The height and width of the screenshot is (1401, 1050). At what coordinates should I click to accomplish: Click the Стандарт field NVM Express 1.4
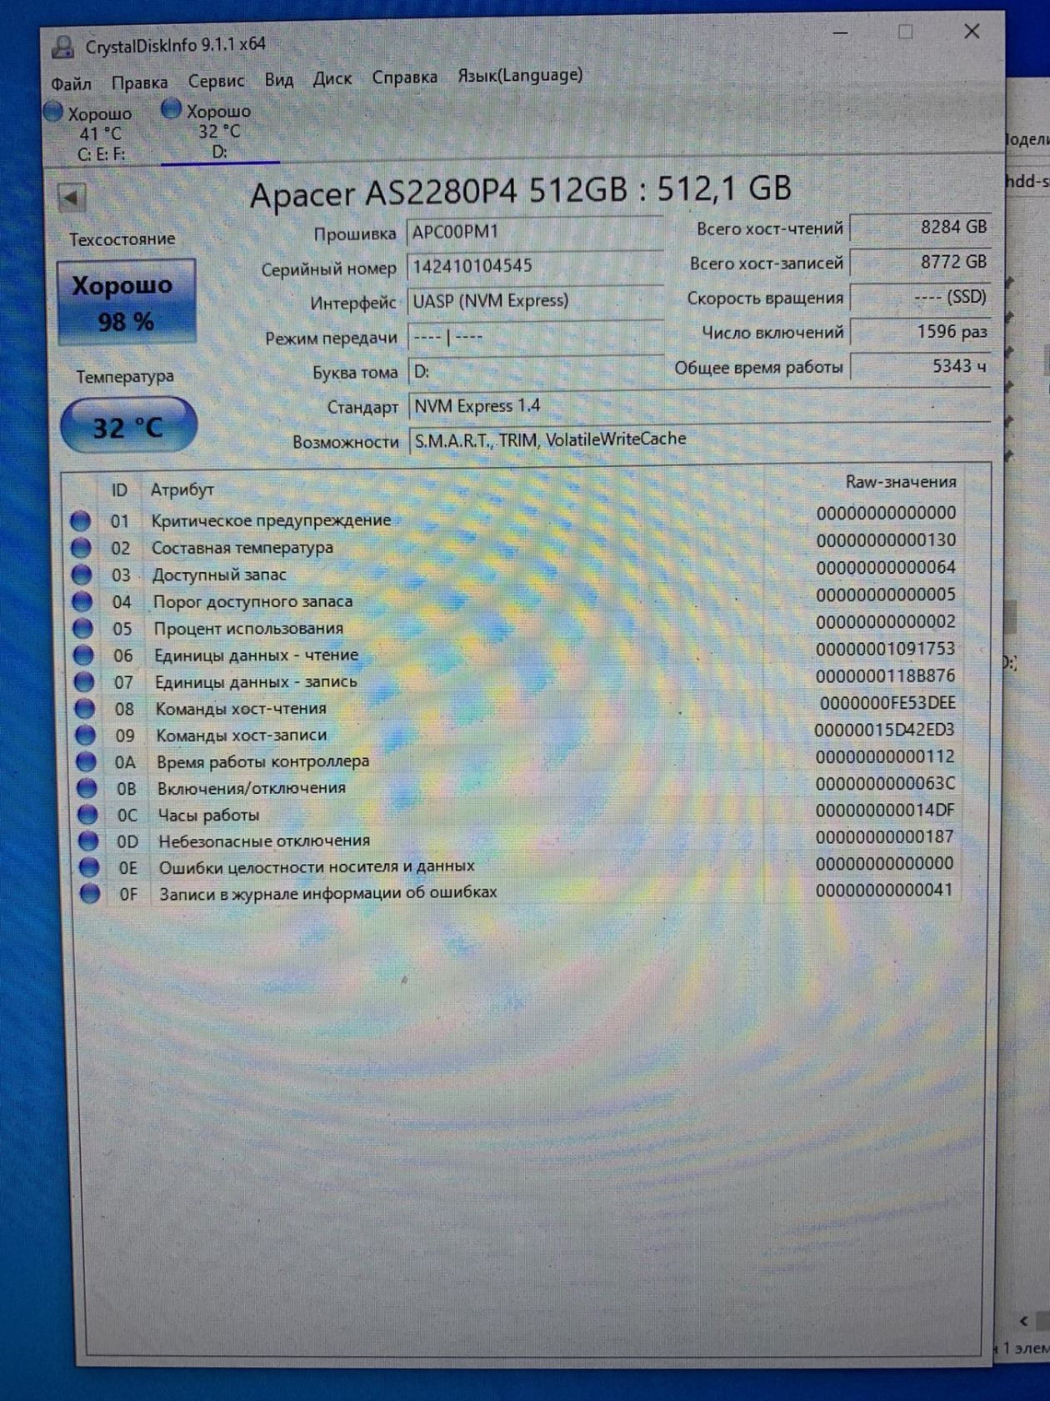click(x=699, y=407)
